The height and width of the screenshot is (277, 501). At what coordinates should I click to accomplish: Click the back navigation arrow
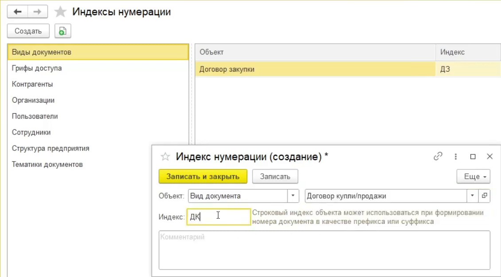tap(18, 12)
